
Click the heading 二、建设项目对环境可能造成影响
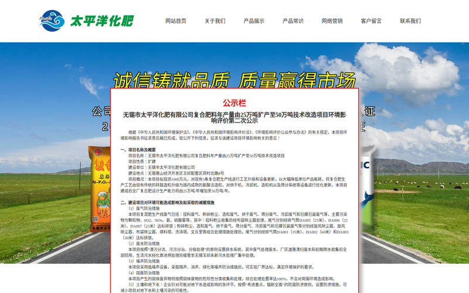tap(168, 203)
